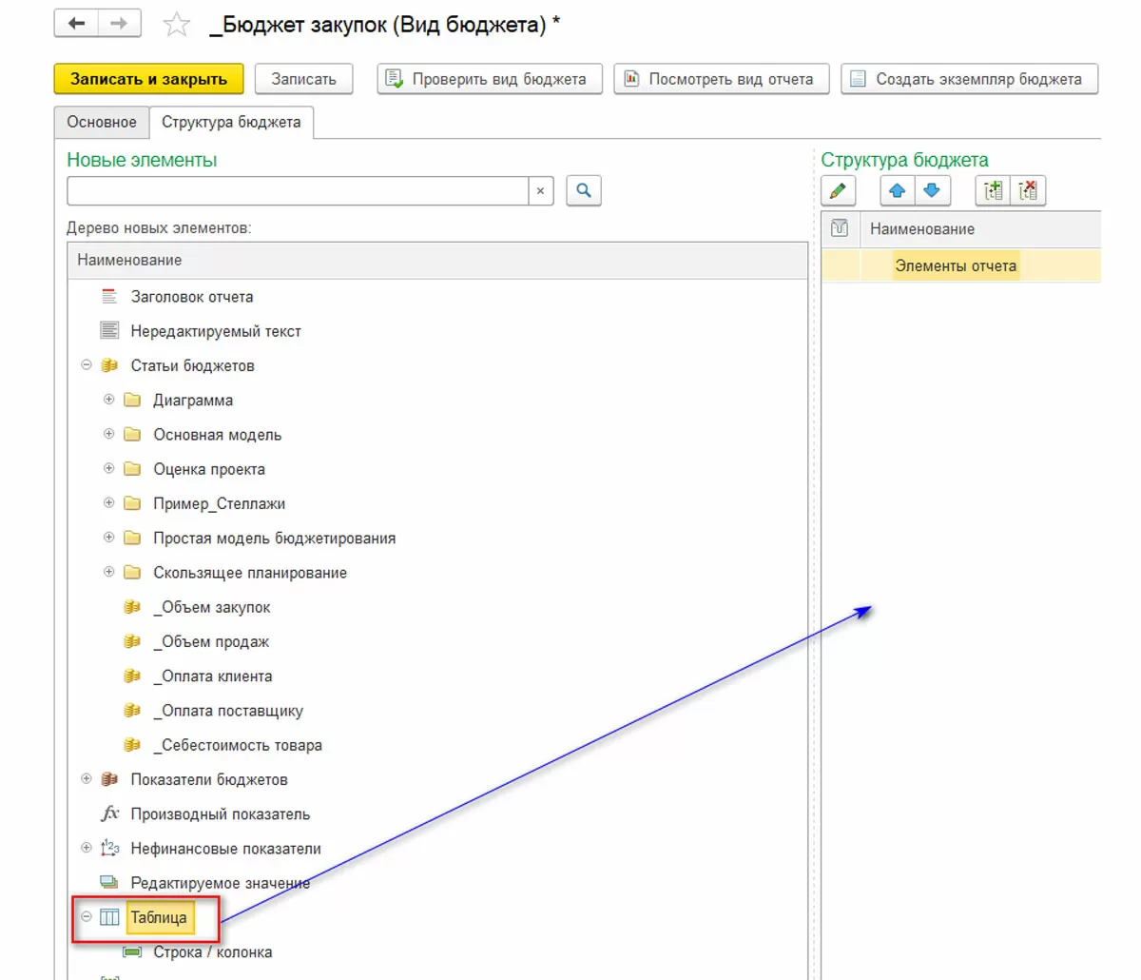Select the Оценка проекта folder row
This screenshot has height=980, width=1141.
click(x=437, y=468)
